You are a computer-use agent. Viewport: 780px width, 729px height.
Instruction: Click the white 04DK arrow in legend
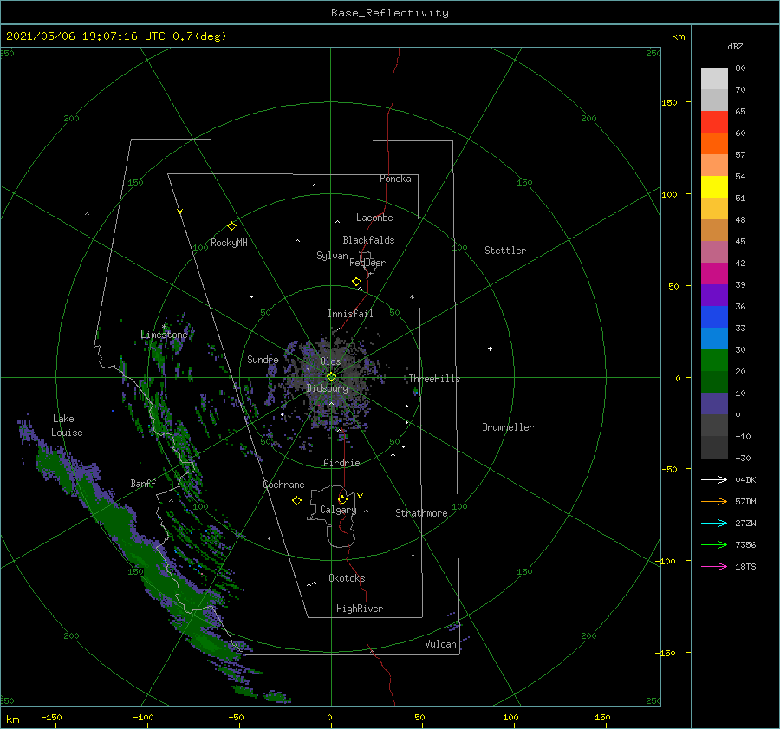click(x=714, y=479)
